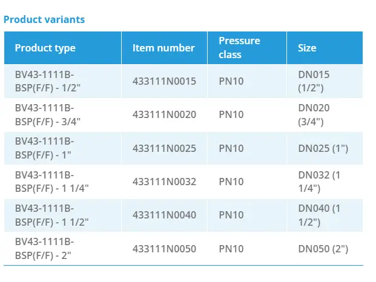
Task: Click the Product variants heading
Action: click(x=44, y=19)
